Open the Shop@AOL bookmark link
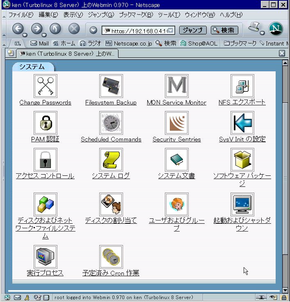The height and width of the screenshot is (302, 290). click(x=199, y=43)
